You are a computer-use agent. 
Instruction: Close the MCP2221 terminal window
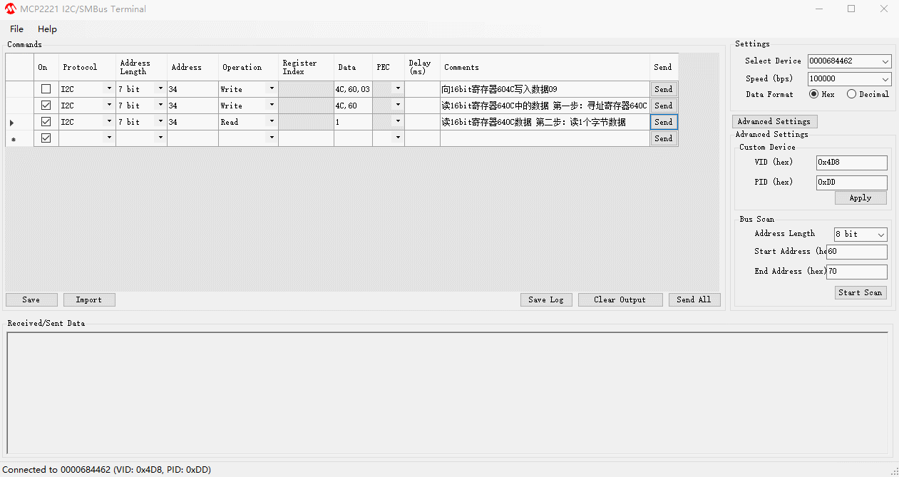click(884, 9)
